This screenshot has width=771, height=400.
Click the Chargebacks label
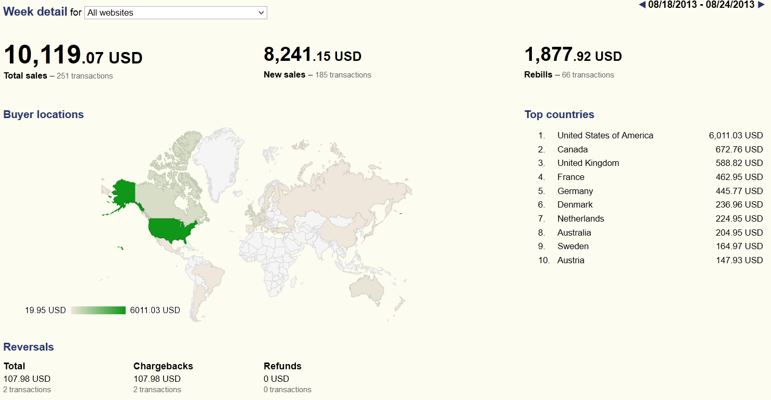coord(163,366)
